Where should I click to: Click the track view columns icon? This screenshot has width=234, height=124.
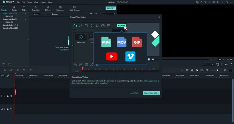[230, 70]
